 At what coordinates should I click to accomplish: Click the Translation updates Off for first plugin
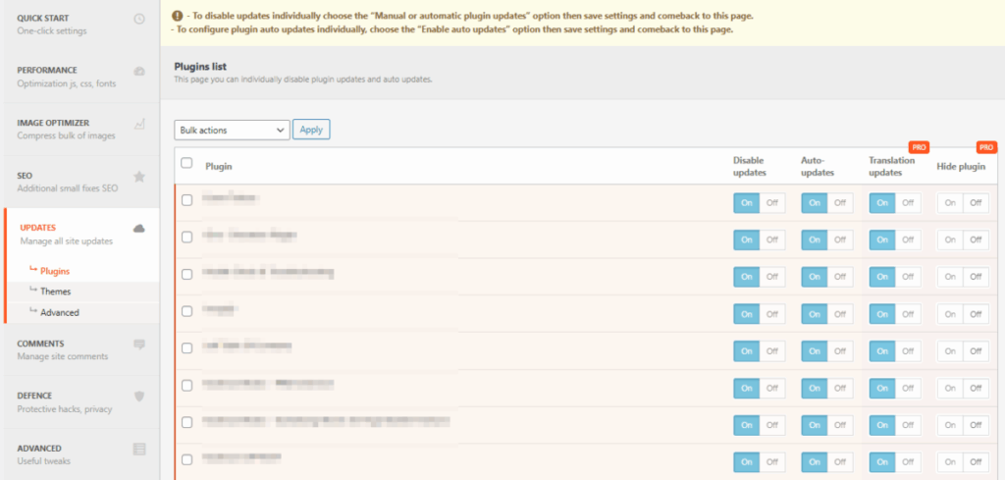[x=908, y=203]
